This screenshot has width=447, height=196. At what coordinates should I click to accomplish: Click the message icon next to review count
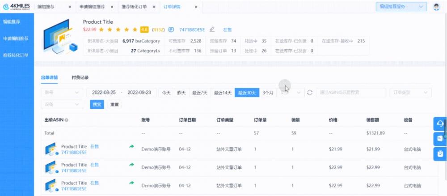(x=171, y=30)
